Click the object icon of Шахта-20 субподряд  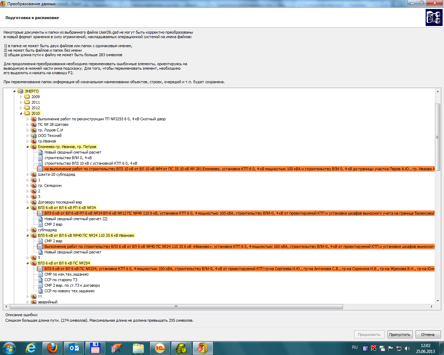tap(34, 174)
